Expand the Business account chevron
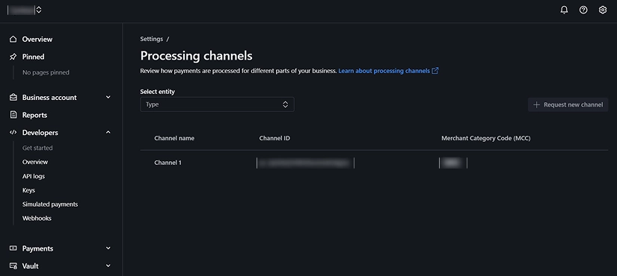 [x=108, y=98]
